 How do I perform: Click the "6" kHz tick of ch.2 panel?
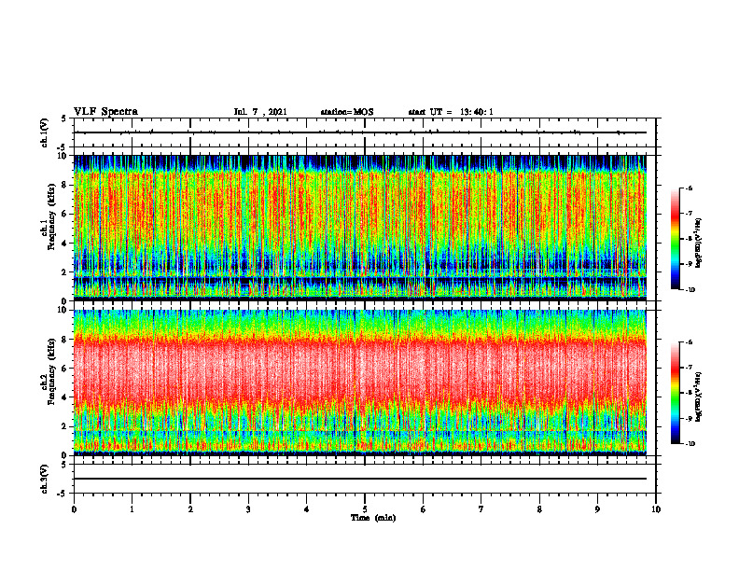tap(65, 369)
